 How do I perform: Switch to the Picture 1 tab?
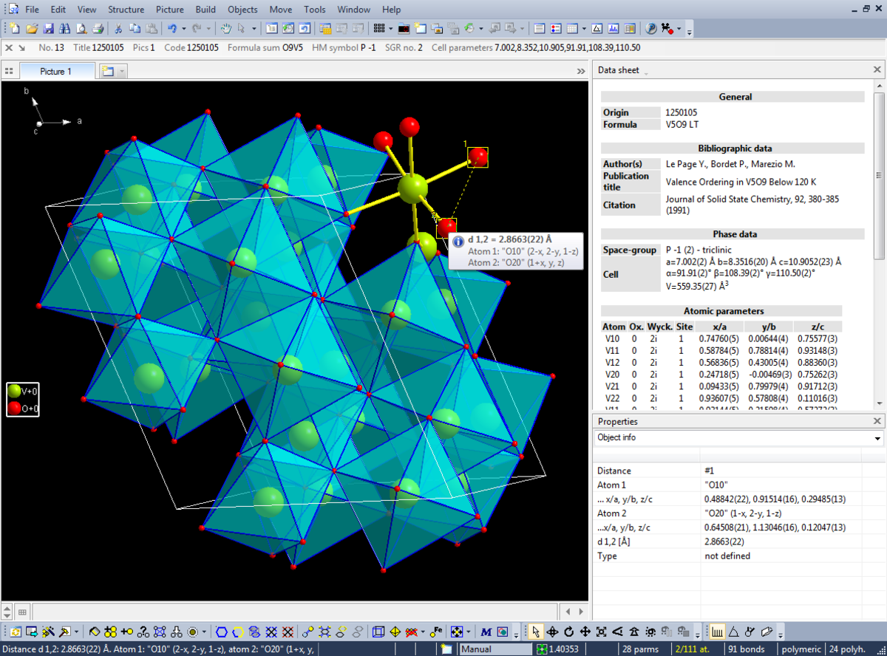pos(56,72)
